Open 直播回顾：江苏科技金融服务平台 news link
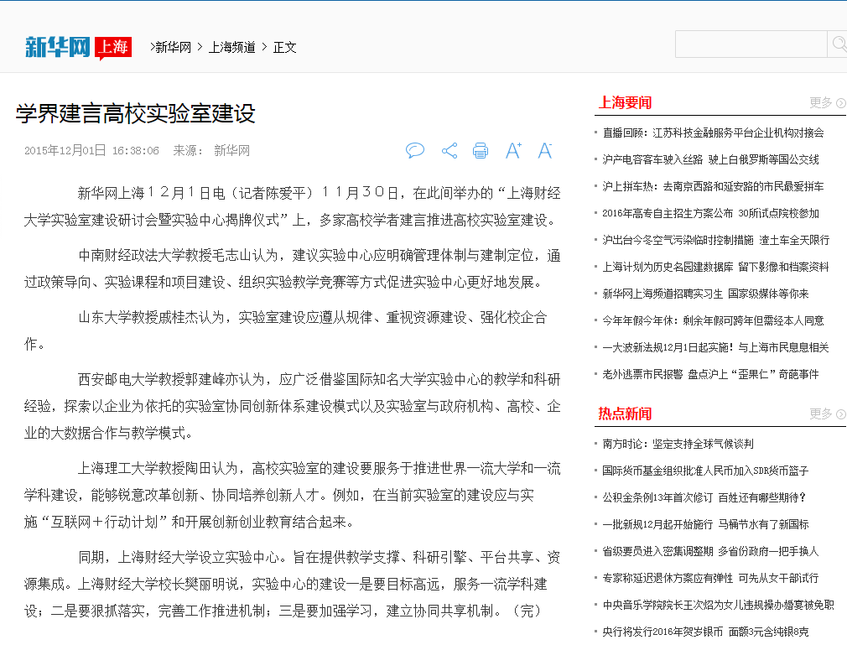 pyautogui.click(x=713, y=133)
